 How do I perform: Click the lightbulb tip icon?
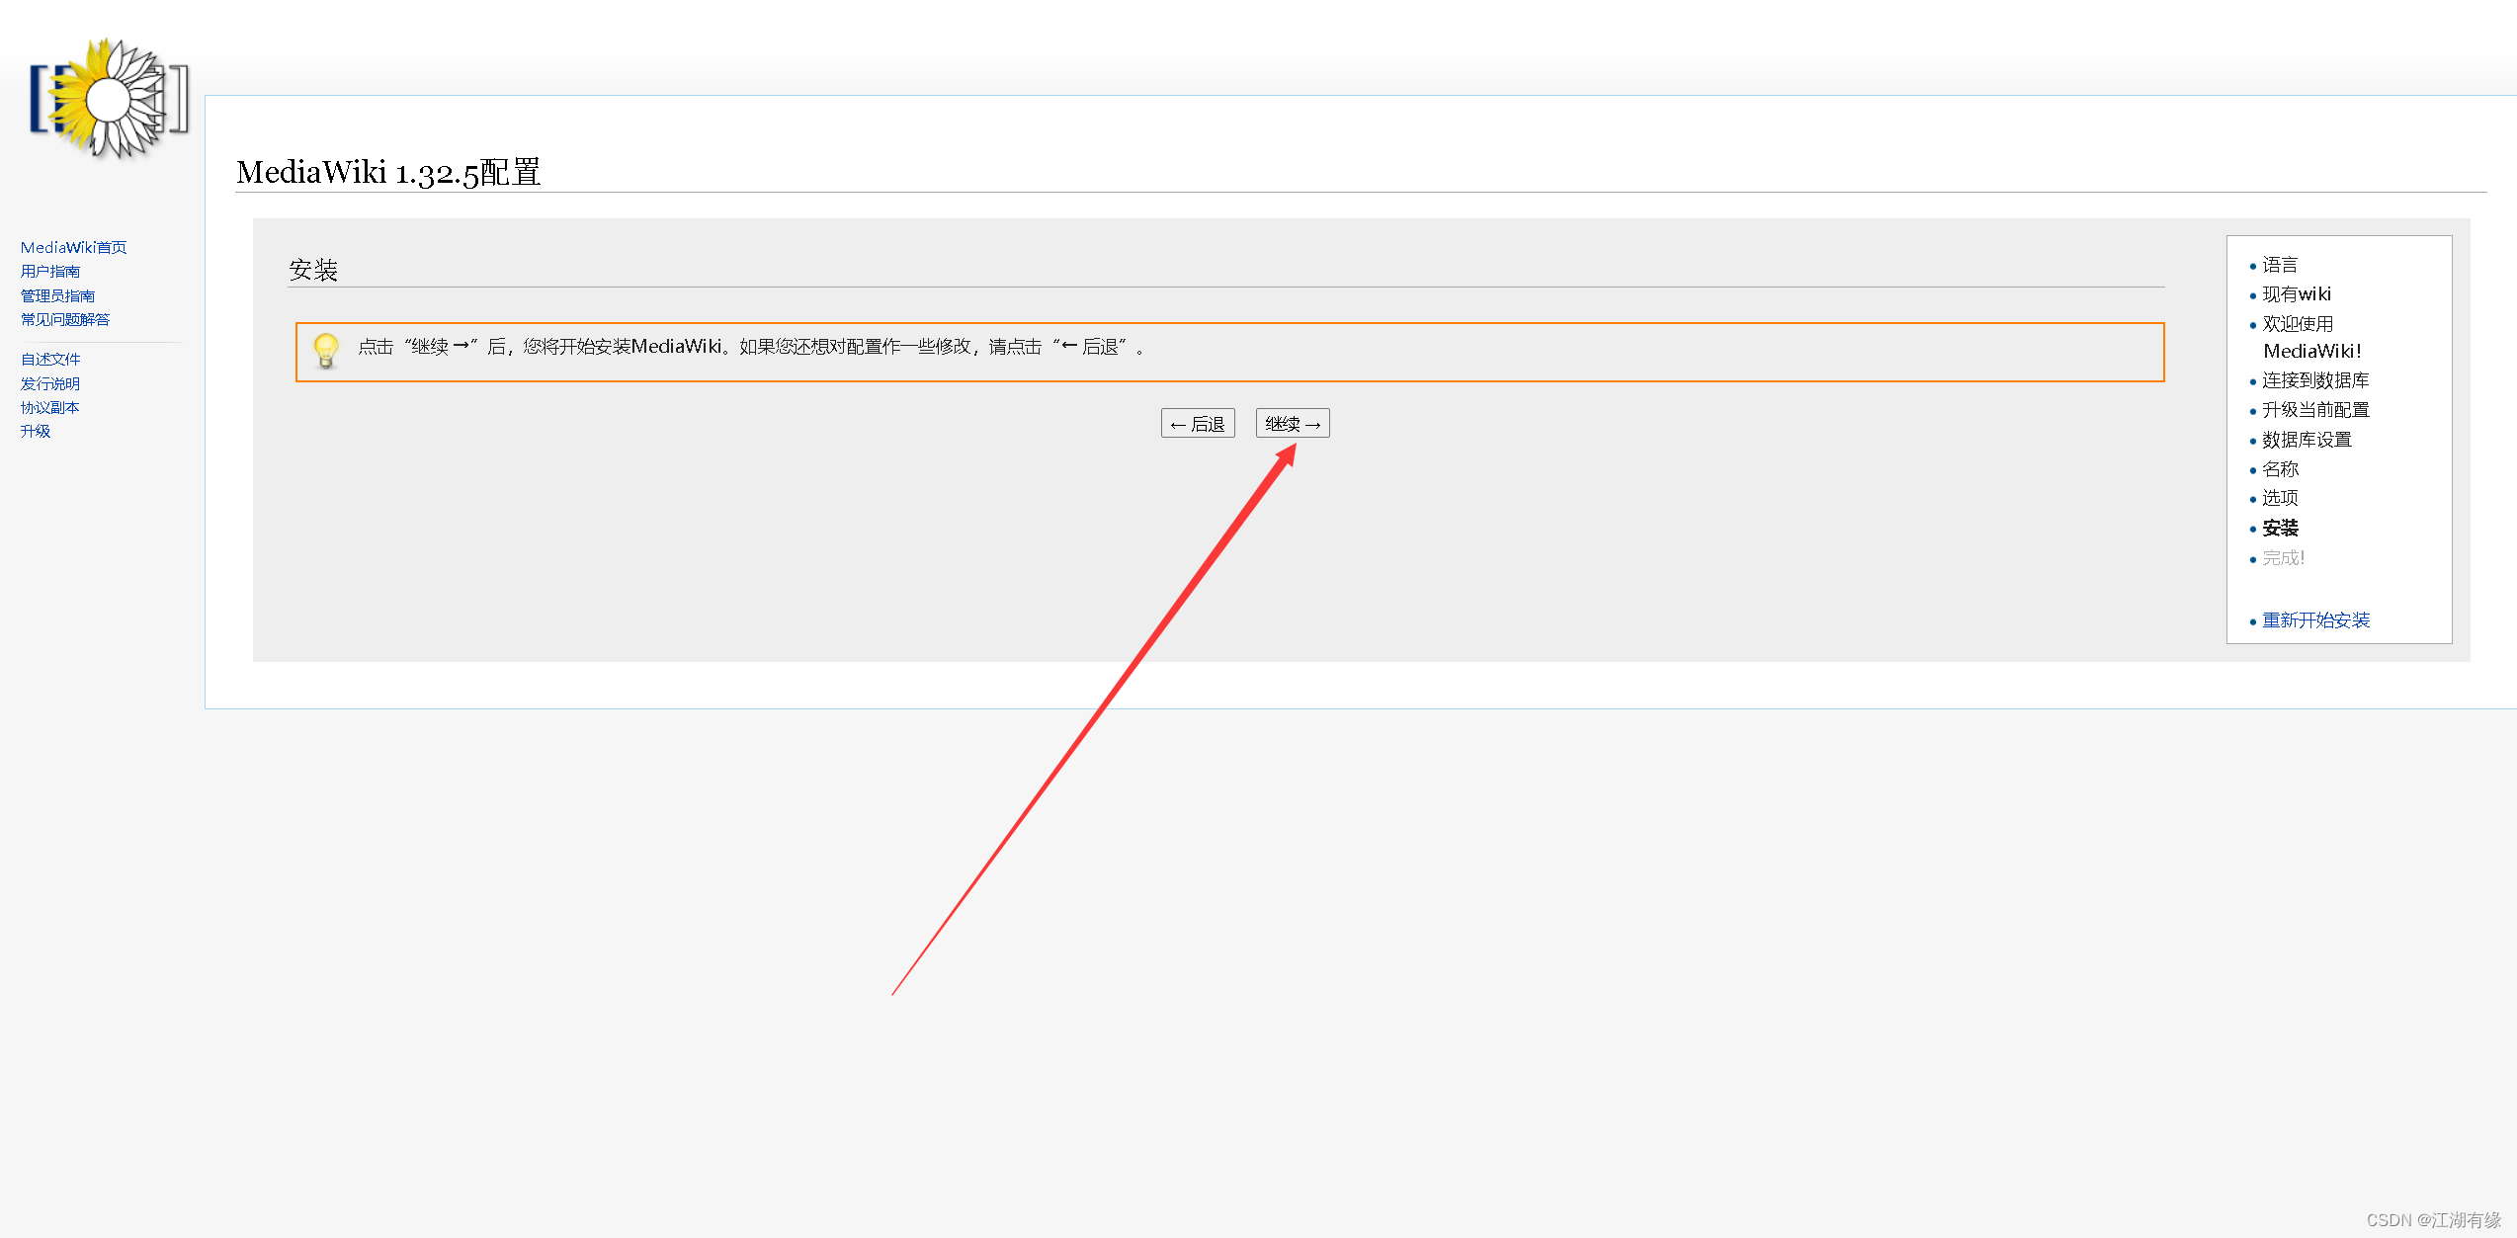pos(326,350)
